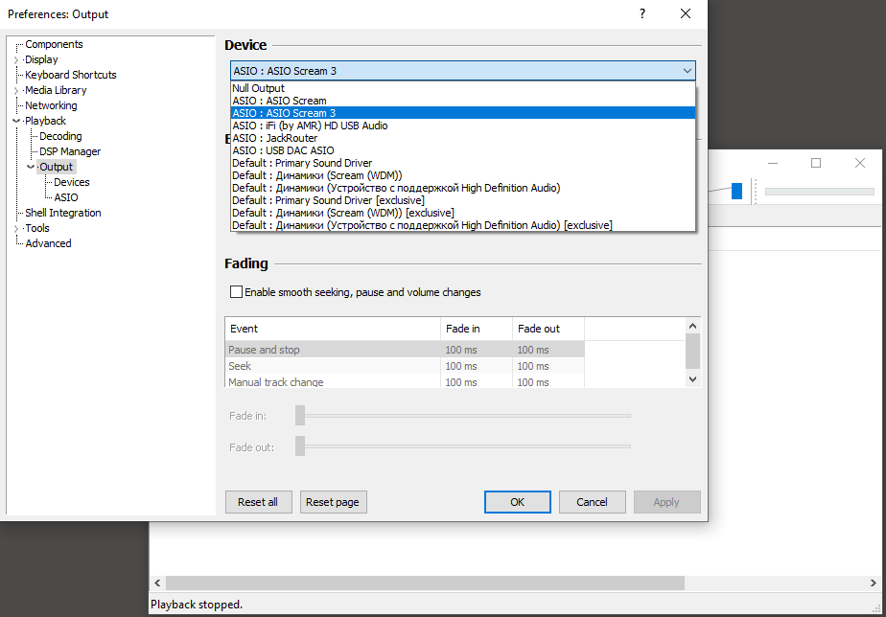Viewport: 886px width, 617px height.
Task: Click the blue volume slider handle
Action: pyautogui.click(x=736, y=191)
